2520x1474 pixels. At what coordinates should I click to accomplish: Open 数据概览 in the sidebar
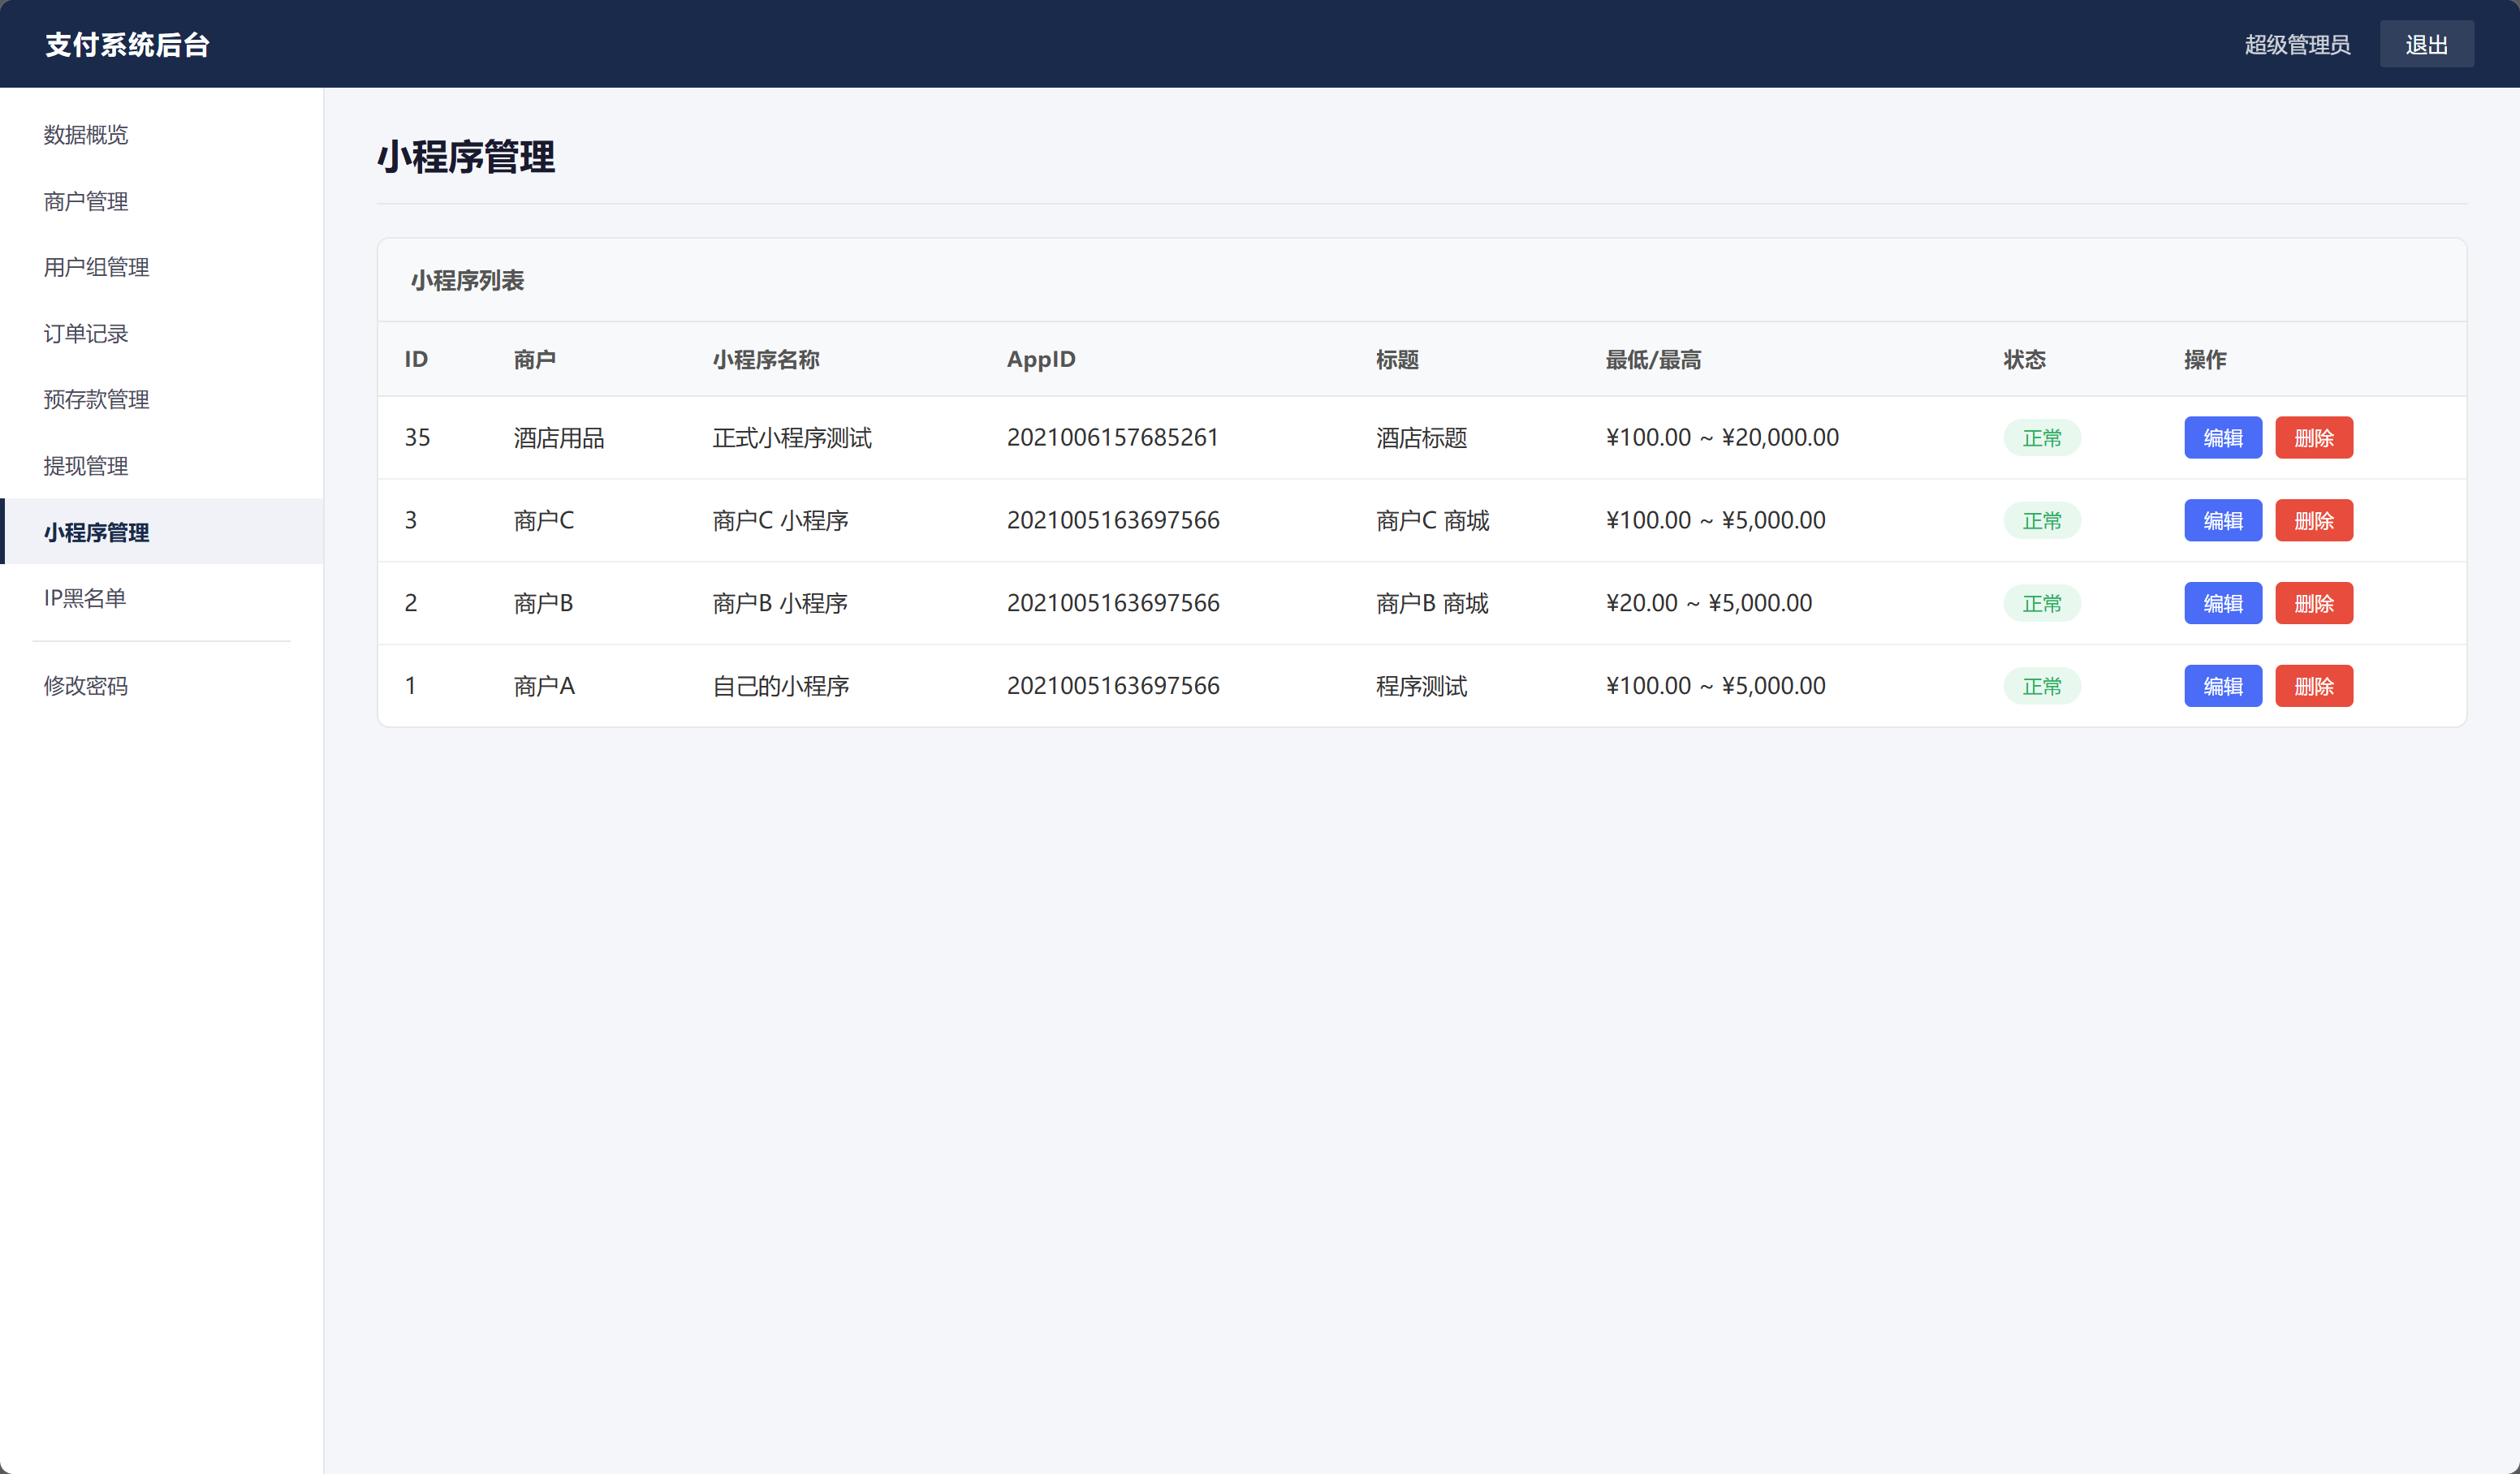coord(161,135)
